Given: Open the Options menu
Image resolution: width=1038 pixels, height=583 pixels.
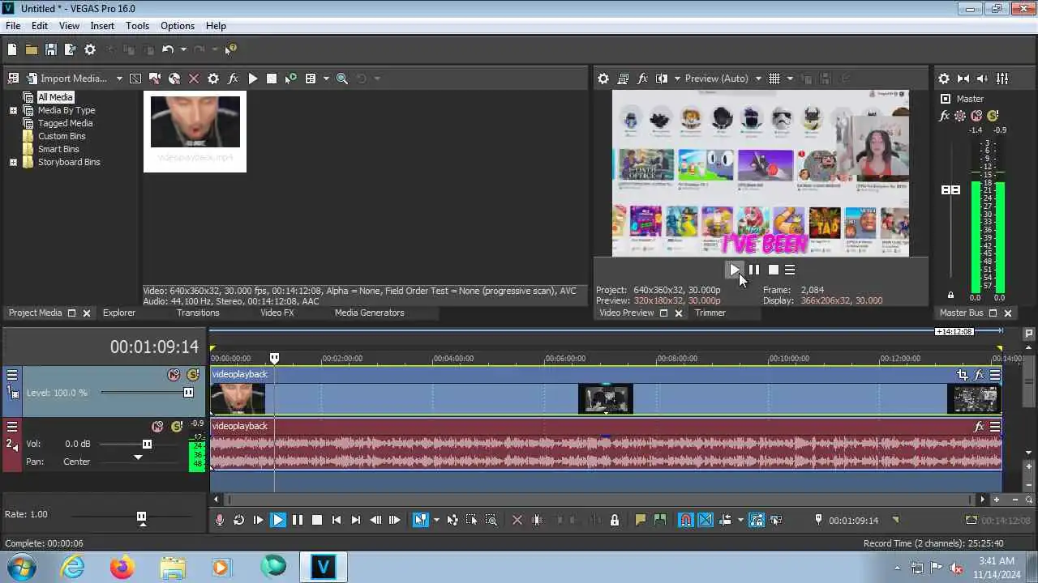Looking at the screenshot, I should [x=177, y=26].
